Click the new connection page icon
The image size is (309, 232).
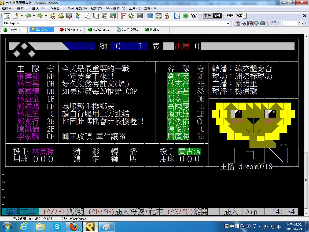tap(15, 16)
